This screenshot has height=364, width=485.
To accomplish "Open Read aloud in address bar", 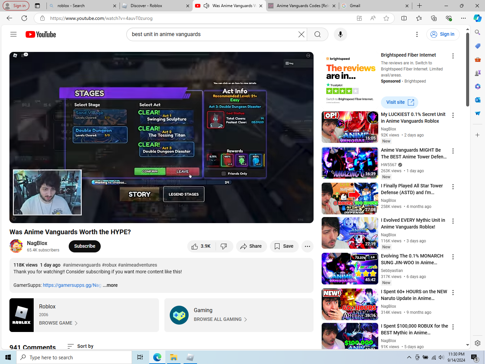I will point(373,18).
